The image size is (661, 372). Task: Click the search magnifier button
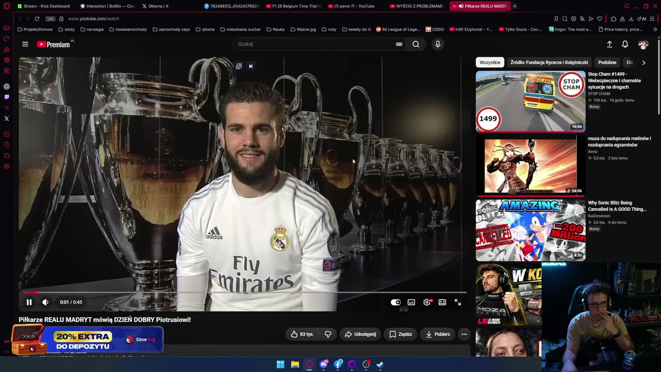(416, 44)
